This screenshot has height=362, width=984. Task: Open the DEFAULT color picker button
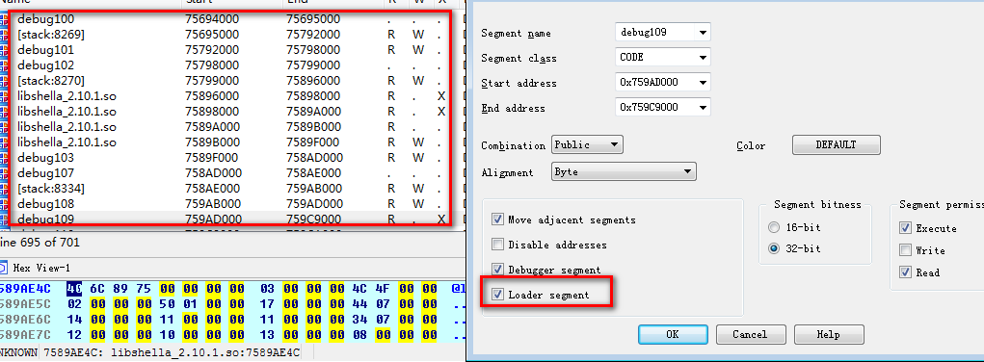836,145
